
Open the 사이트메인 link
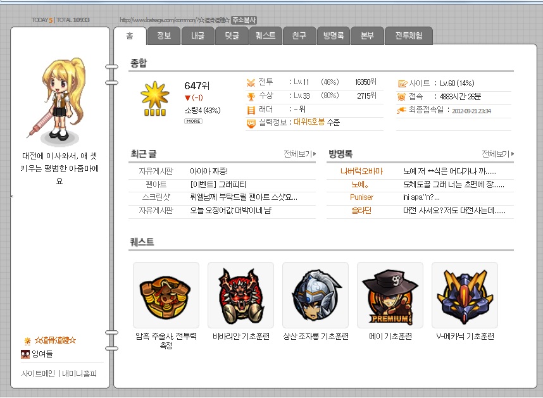[38, 373]
